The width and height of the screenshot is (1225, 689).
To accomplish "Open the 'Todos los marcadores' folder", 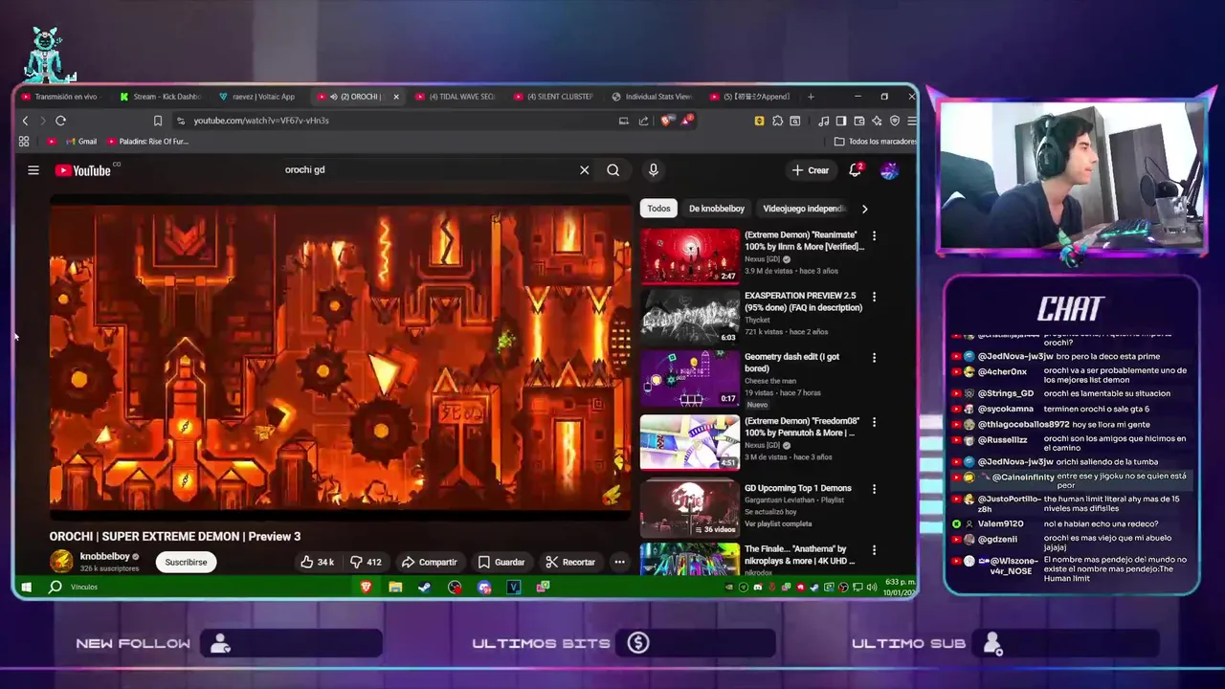I will point(875,142).
